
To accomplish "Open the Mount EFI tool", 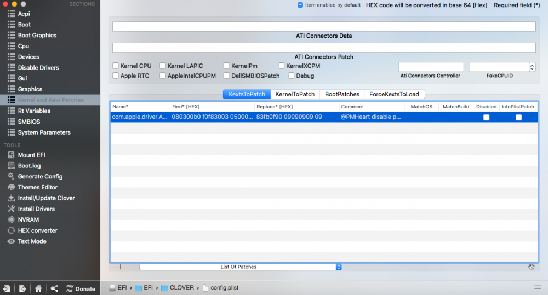I will click(31, 155).
